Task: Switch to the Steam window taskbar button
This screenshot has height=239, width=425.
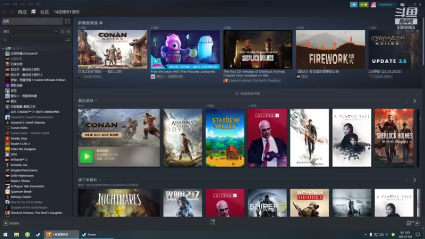Action: tap(97, 234)
